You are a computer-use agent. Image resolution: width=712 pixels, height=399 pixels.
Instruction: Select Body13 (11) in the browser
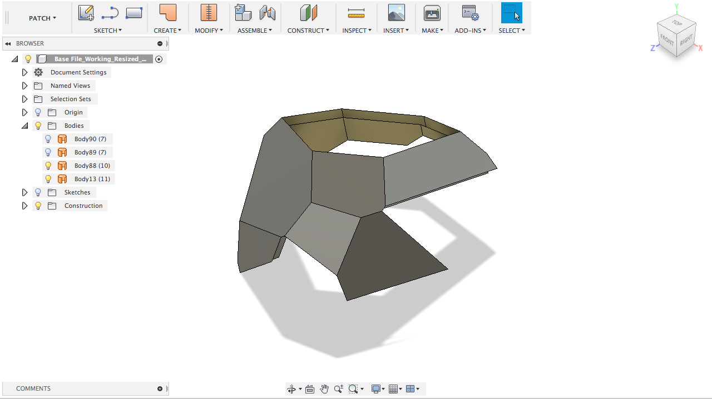92,179
